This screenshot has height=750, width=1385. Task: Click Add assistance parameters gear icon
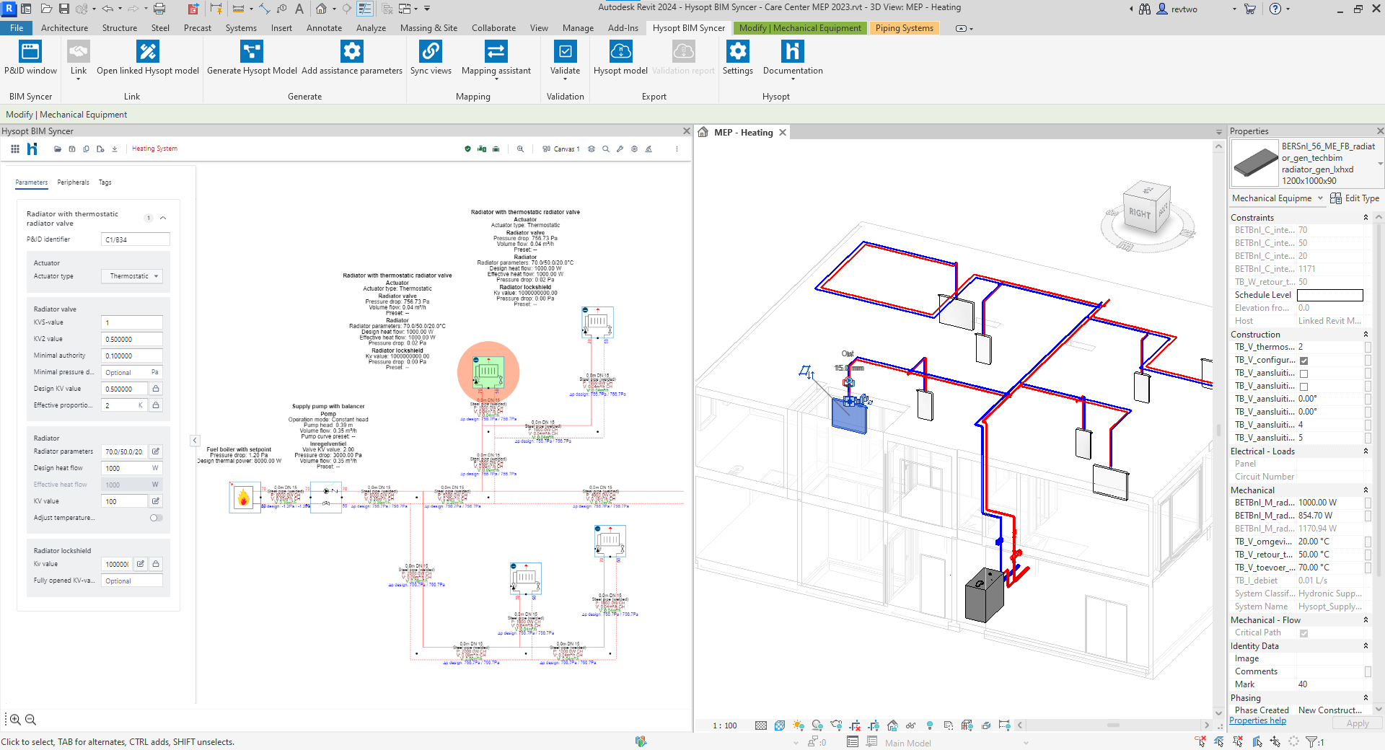pos(351,52)
